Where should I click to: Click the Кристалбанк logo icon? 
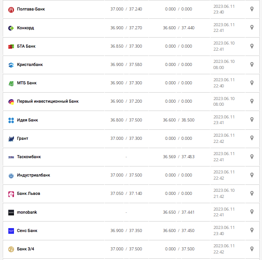pos(11,65)
